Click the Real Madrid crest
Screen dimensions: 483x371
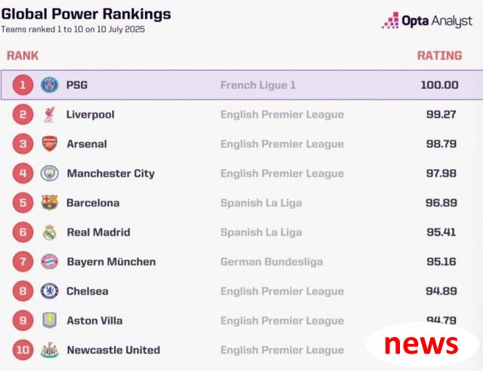coord(49,232)
